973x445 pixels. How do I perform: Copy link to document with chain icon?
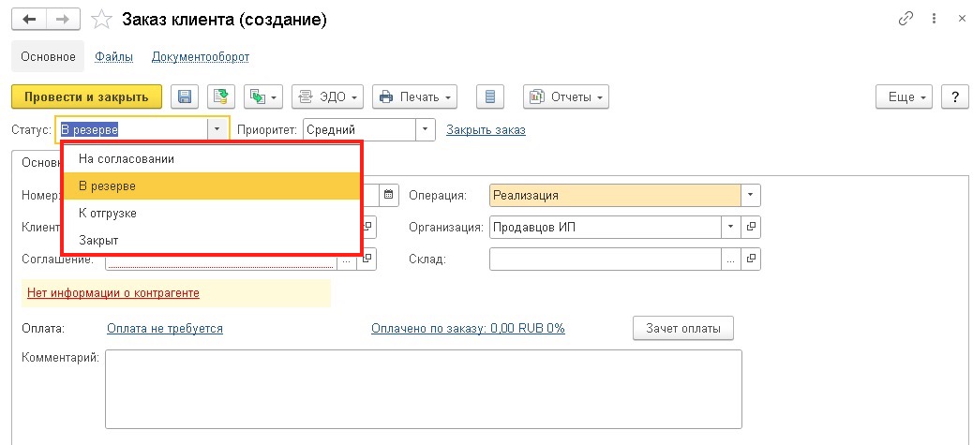click(x=906, y=20)
